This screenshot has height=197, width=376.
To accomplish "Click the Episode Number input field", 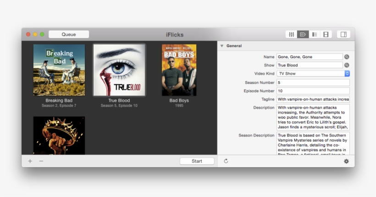I will (x=313, y=91).
